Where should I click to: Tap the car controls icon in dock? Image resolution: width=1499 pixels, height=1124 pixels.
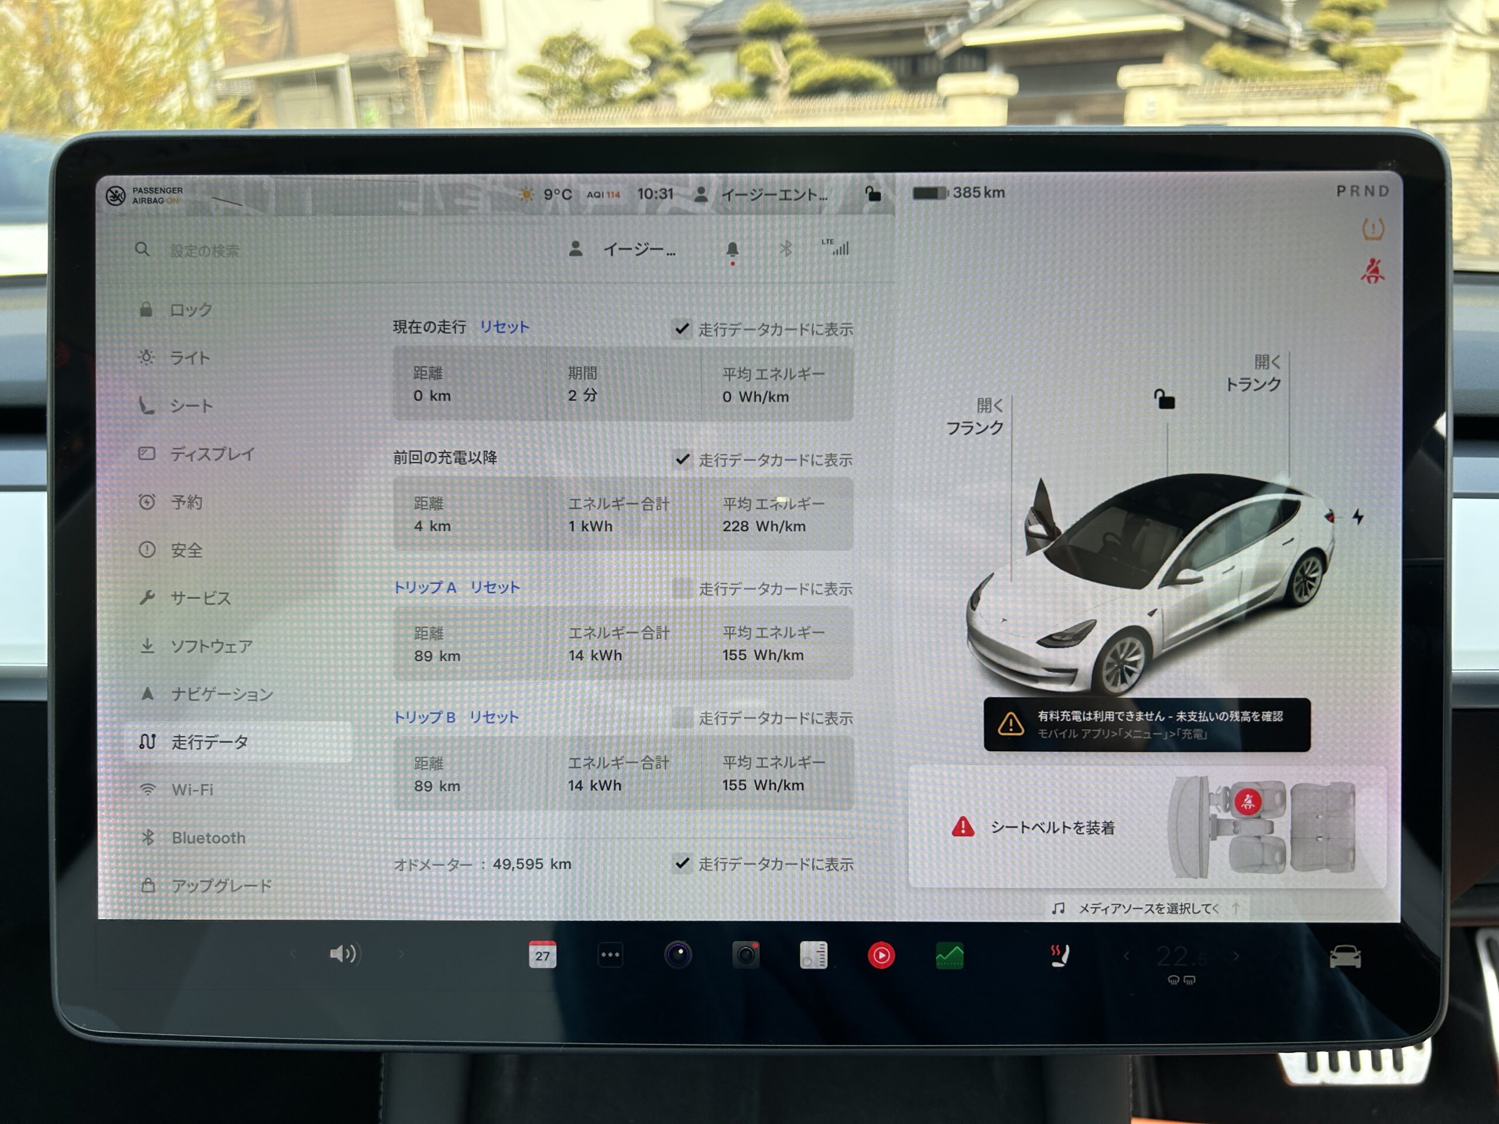(1345, 957)
